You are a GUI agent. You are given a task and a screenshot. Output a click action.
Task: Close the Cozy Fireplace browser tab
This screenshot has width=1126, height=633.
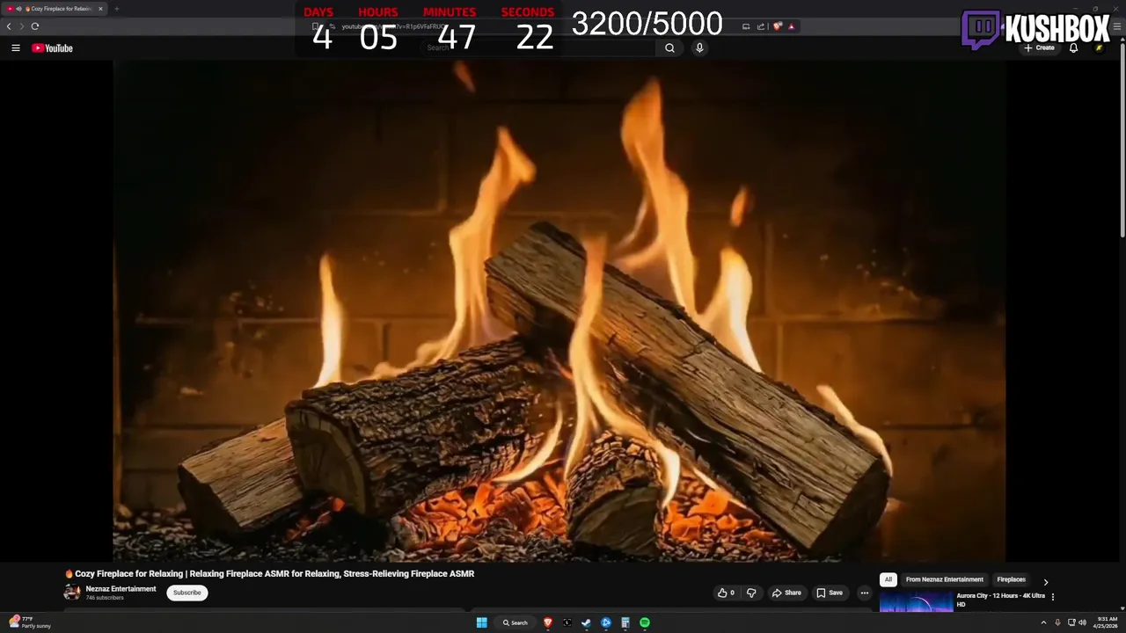100,9
